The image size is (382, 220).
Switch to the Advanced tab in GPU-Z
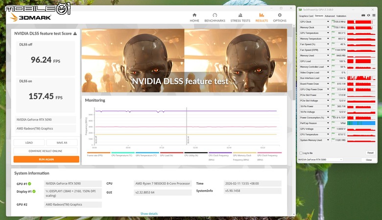330,16
